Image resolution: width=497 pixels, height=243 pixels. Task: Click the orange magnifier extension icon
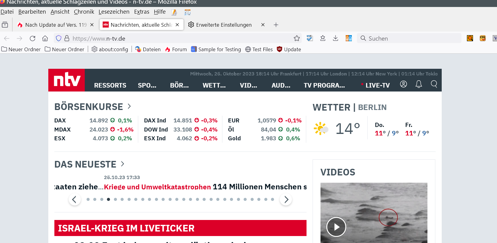point(470,38)
